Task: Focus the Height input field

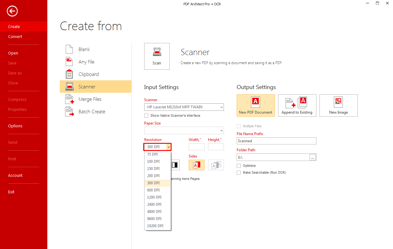Action: pos(216,147)
